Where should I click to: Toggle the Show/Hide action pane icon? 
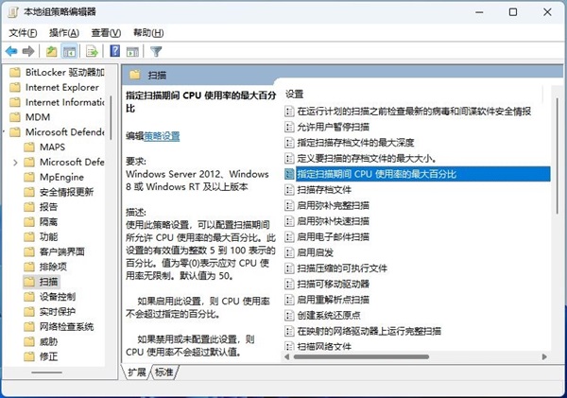click(132, 52)
